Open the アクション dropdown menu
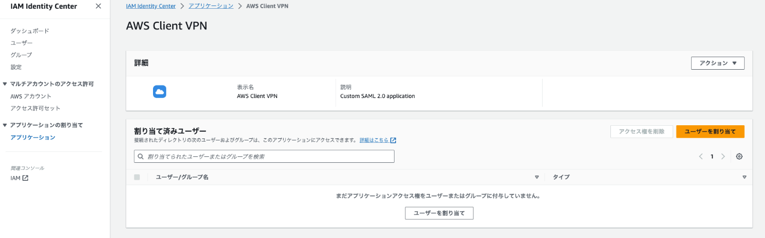765x238 pixels. pos(717,63)
